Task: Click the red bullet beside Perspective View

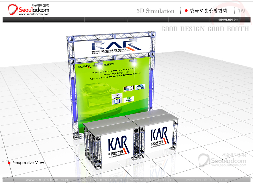Action: pyautogui.click(x=9, y=163)
